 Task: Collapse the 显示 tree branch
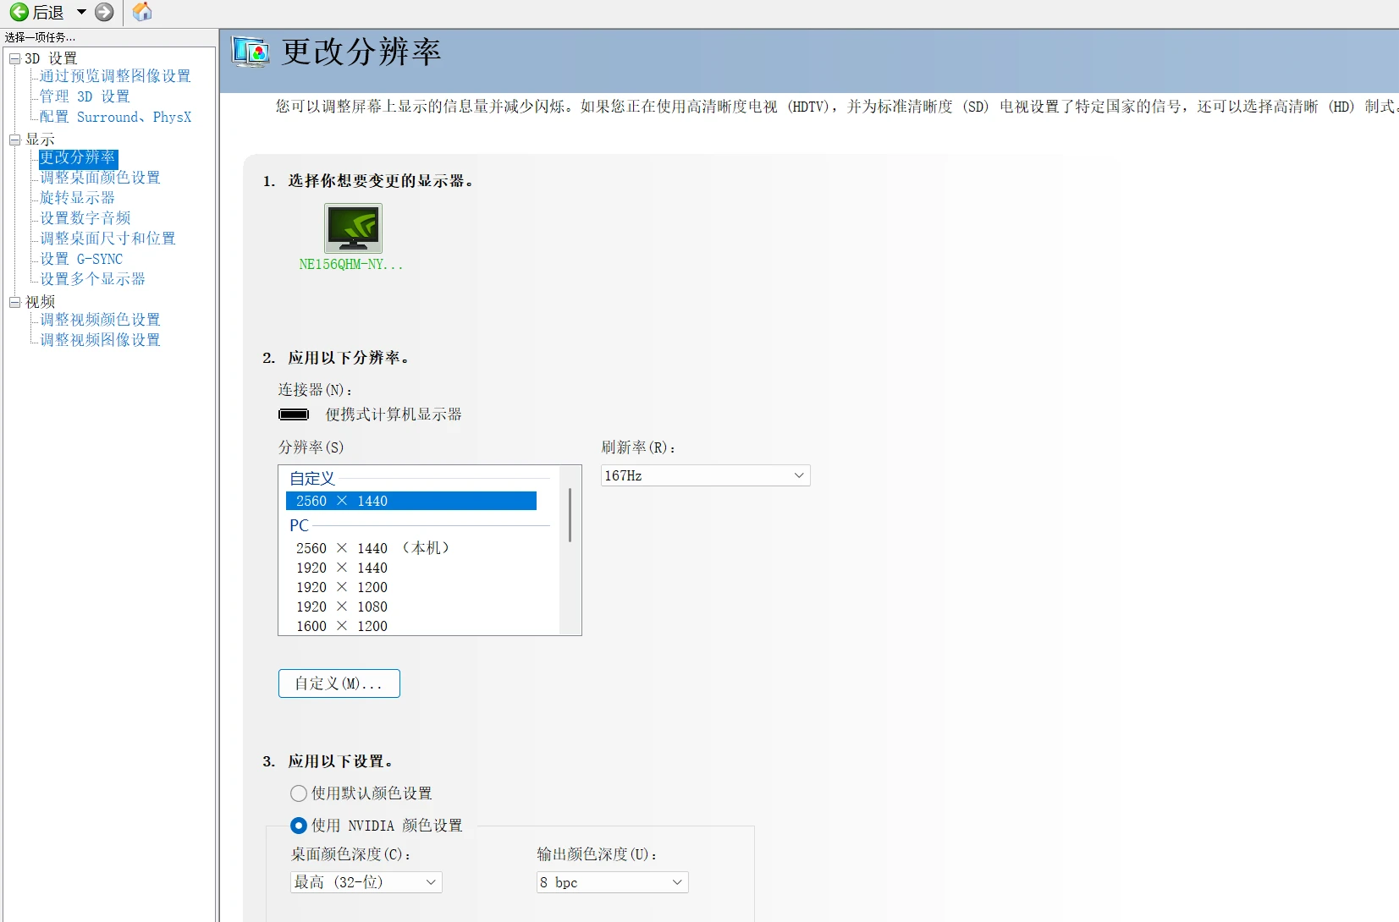tap(14, 139)
